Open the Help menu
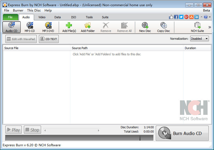Screen dimensions: 214x150 [48, 10]
